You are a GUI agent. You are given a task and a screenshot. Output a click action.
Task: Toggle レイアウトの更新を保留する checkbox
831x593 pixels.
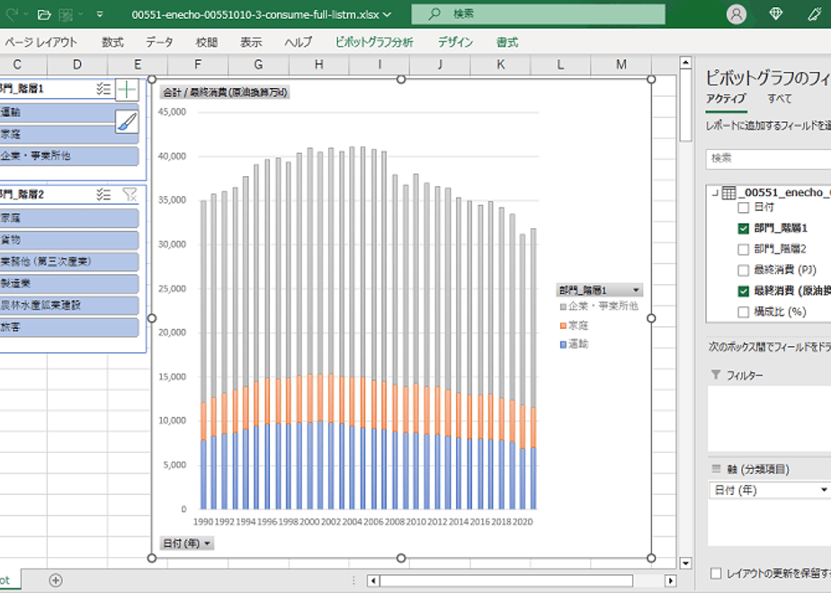[716, 573]
